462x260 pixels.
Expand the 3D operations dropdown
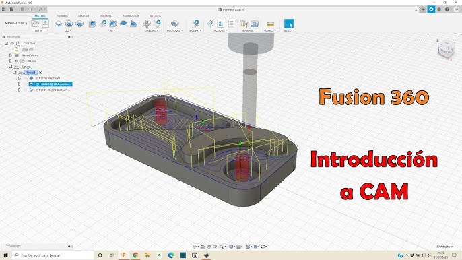click(112, 30)
